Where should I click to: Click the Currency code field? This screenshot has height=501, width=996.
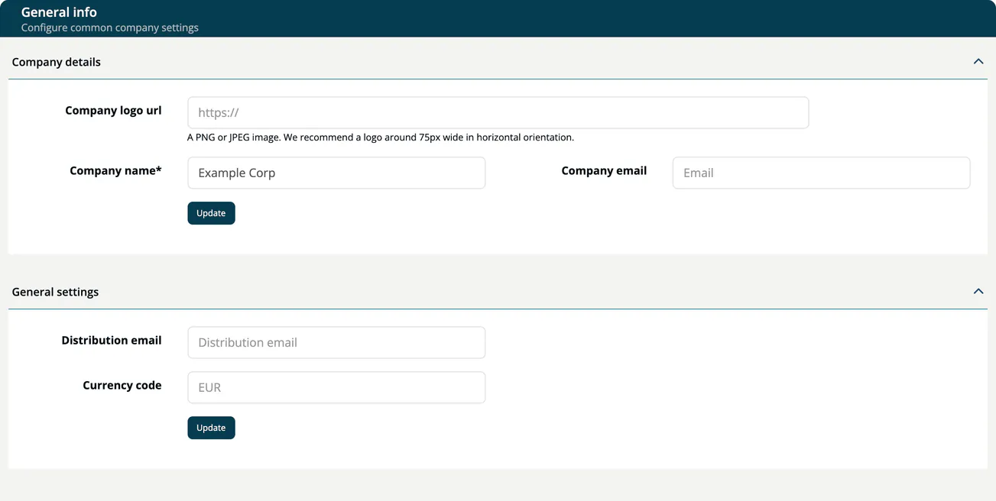pos(336,387)
